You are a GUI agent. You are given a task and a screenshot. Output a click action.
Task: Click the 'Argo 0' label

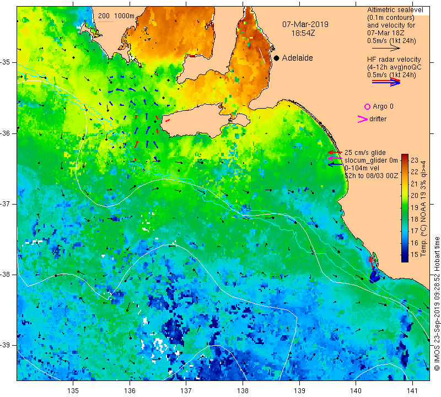click(383, 106)
